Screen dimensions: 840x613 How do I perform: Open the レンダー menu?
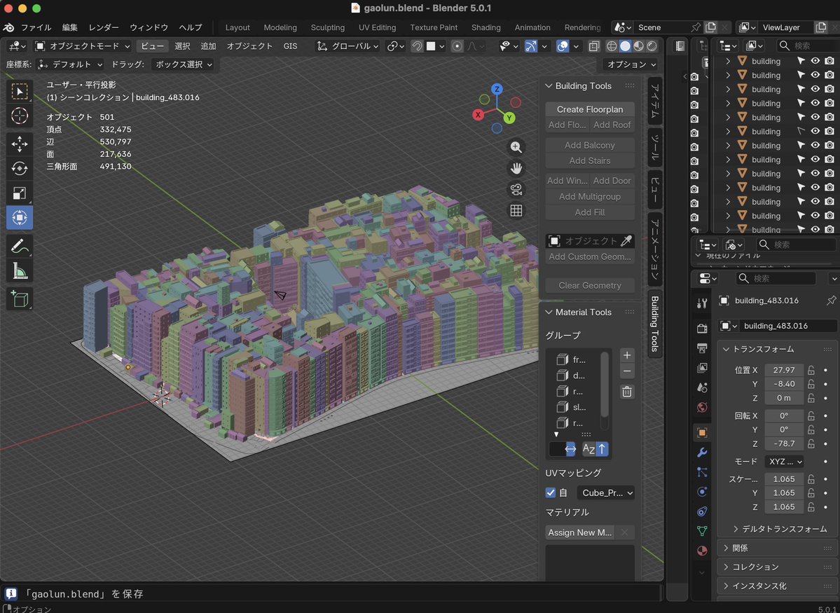click(x=103, y=27)
